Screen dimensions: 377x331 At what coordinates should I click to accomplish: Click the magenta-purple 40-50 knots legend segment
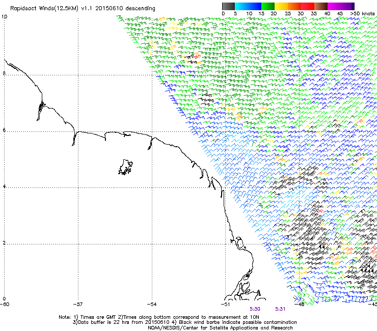341,6
